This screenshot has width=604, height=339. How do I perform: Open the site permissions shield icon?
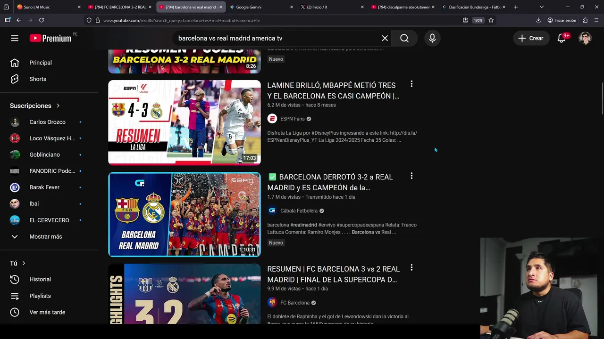pyautogui.click(x=89, y=20)
